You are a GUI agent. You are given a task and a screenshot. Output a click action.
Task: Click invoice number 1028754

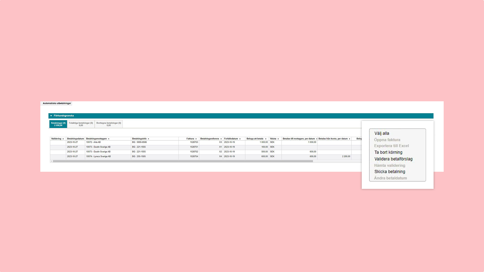pyautogui.click(x=194, y=157)
